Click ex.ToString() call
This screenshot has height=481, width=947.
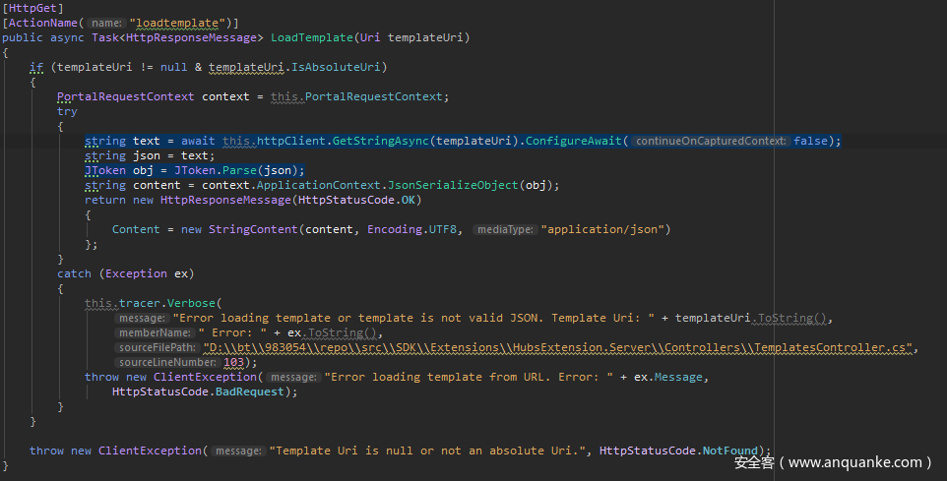click(x=332, y=333)
